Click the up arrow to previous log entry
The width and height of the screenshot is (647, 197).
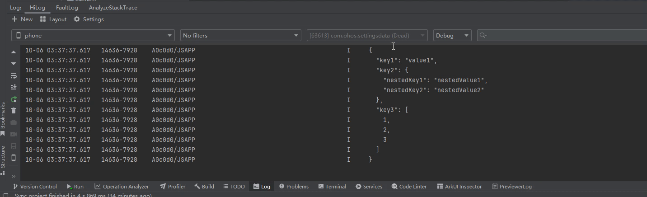pos(14,52)
